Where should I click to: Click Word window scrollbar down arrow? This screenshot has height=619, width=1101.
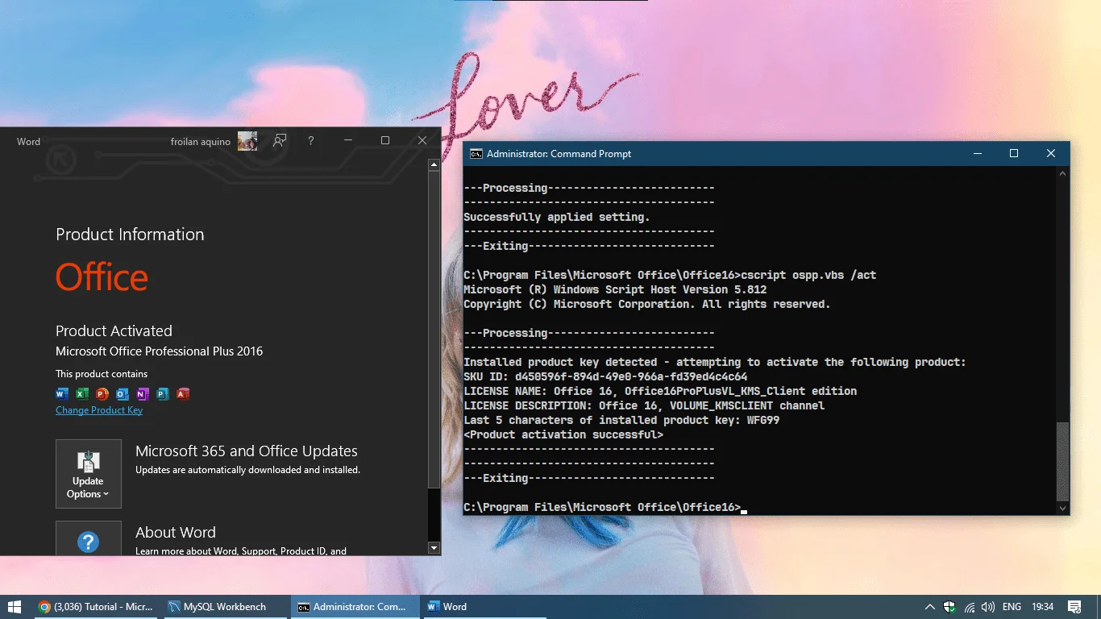pyautogui.click(x=434, y=548)
